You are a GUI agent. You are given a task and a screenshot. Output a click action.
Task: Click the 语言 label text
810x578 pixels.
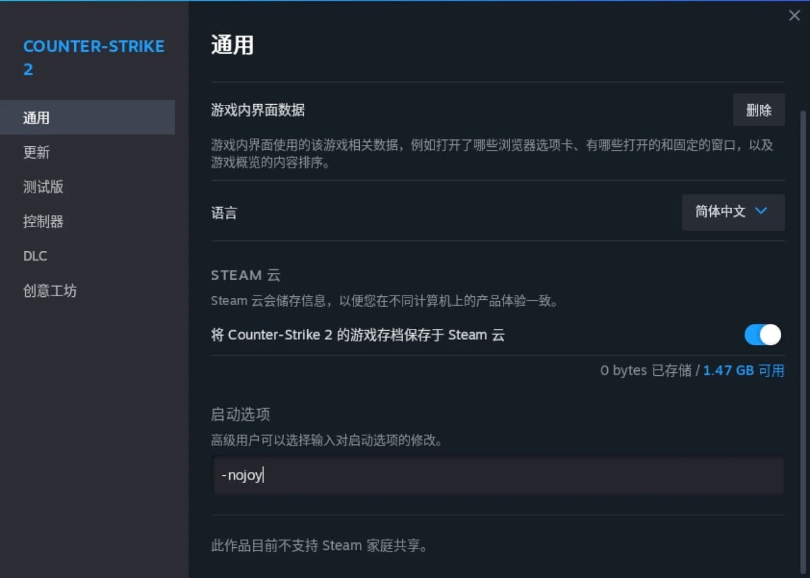(x=224, y=212)
